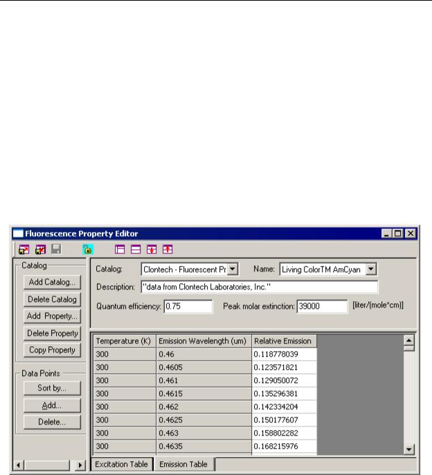Select the wavelength cell 0.4615

[204, 394]
